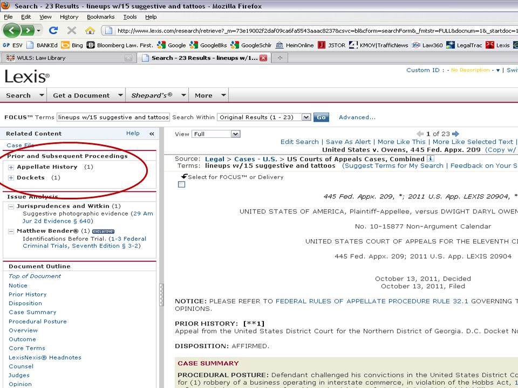Click the stop loading X icon
This screenshot has width=518, height=388.
tap(71, 31)
